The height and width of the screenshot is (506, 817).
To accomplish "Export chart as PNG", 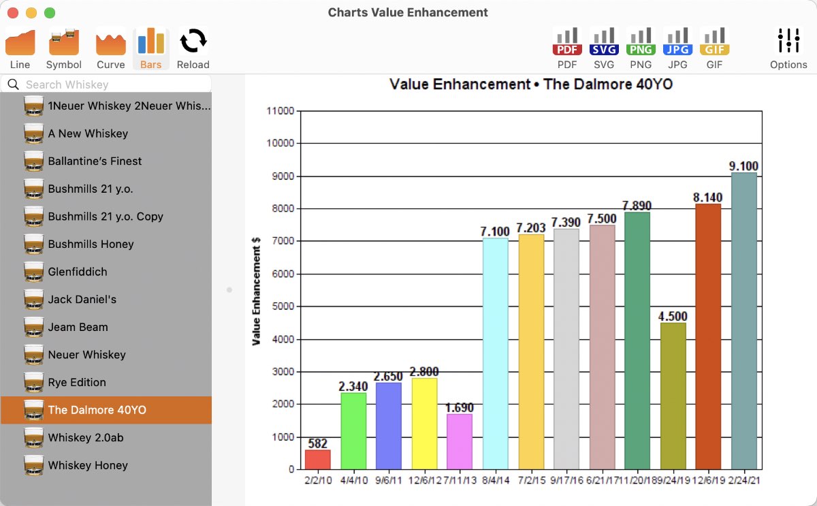I will (x=641, y=49).
